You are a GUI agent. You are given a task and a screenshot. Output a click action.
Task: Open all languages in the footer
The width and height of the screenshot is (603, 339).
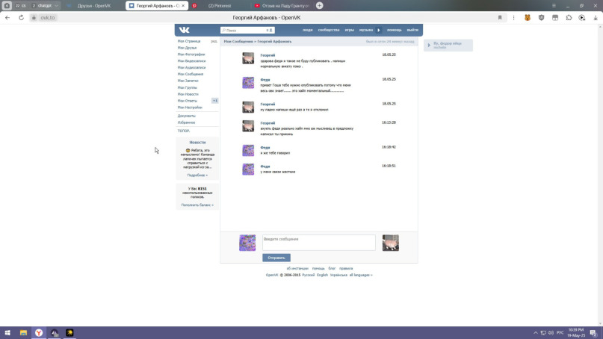361,275
